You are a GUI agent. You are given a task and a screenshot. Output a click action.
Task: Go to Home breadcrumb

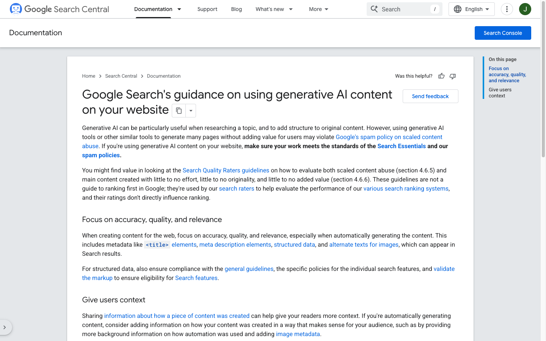(89, 76)
